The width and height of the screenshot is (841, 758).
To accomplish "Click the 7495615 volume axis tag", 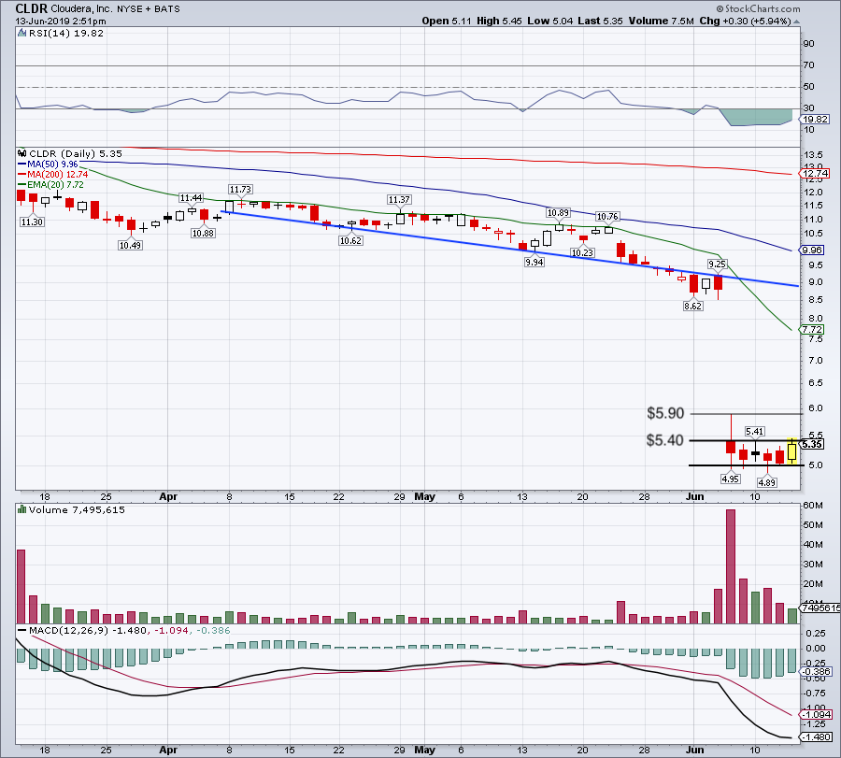I will [820, 608].
